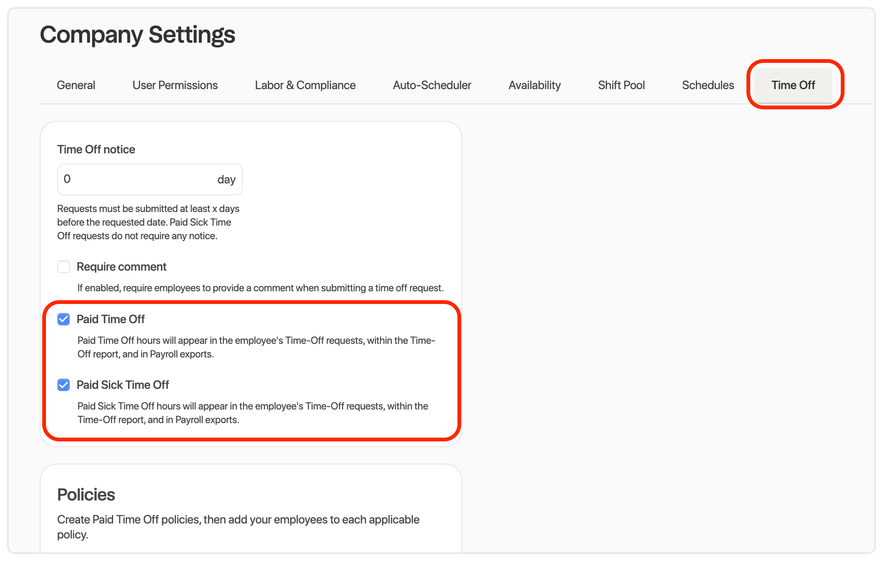
Task: Disable the Paid Sick Time Off checkbox
Action: (64, 385)
